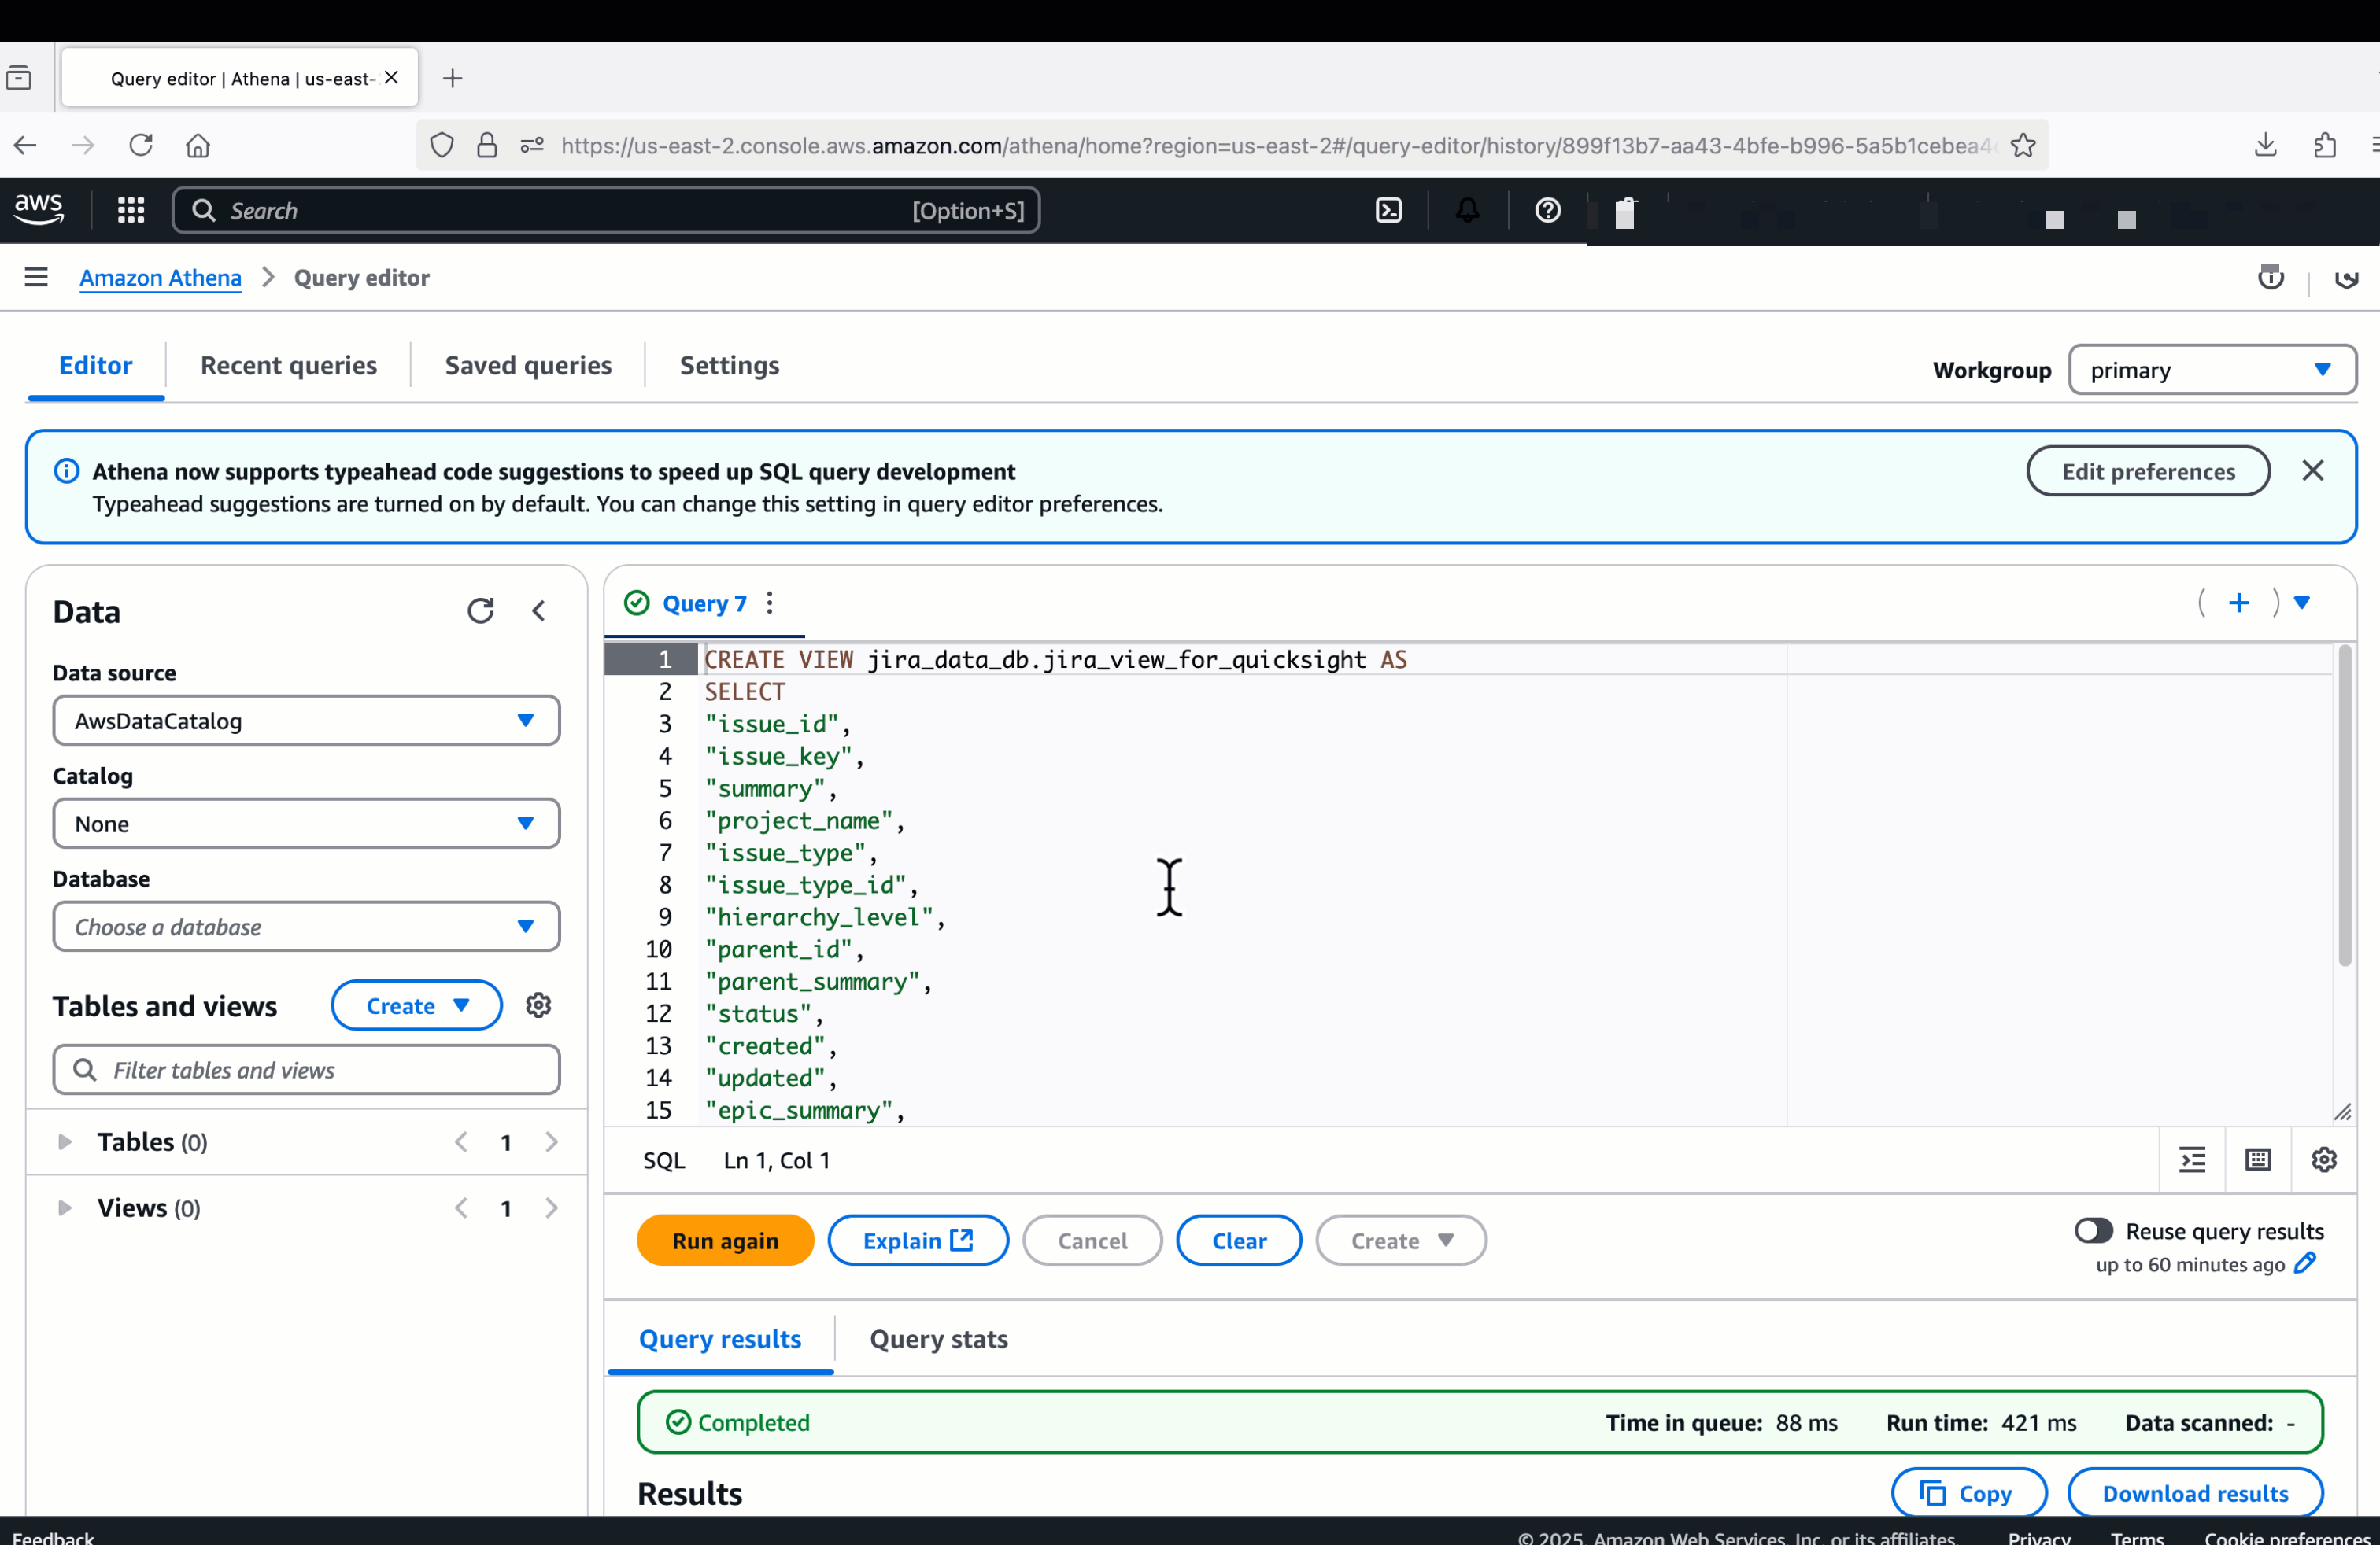
Task: Format the query with indent icon
Action: [x=2192, y=1160]
